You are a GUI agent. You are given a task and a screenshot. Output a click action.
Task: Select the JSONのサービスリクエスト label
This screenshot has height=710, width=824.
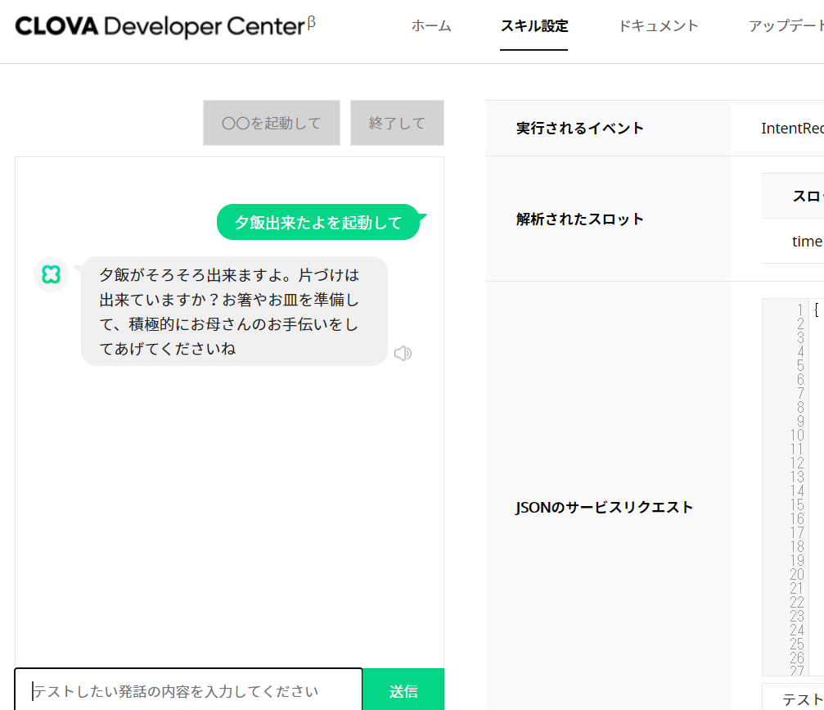[x=604, y=507]
